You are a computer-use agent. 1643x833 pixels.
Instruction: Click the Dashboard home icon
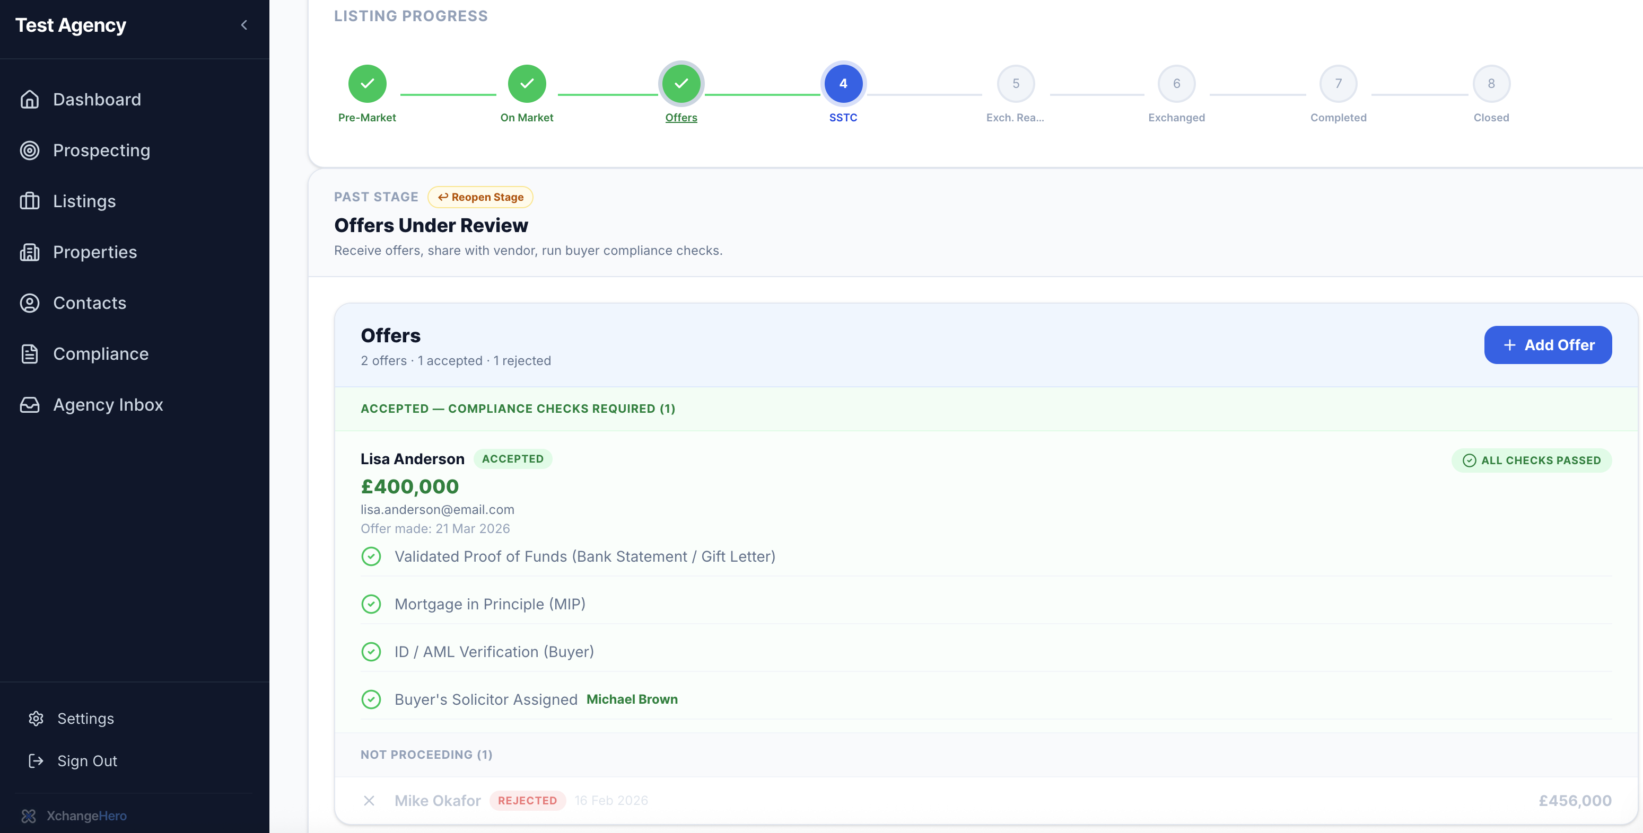pos(29,100)
